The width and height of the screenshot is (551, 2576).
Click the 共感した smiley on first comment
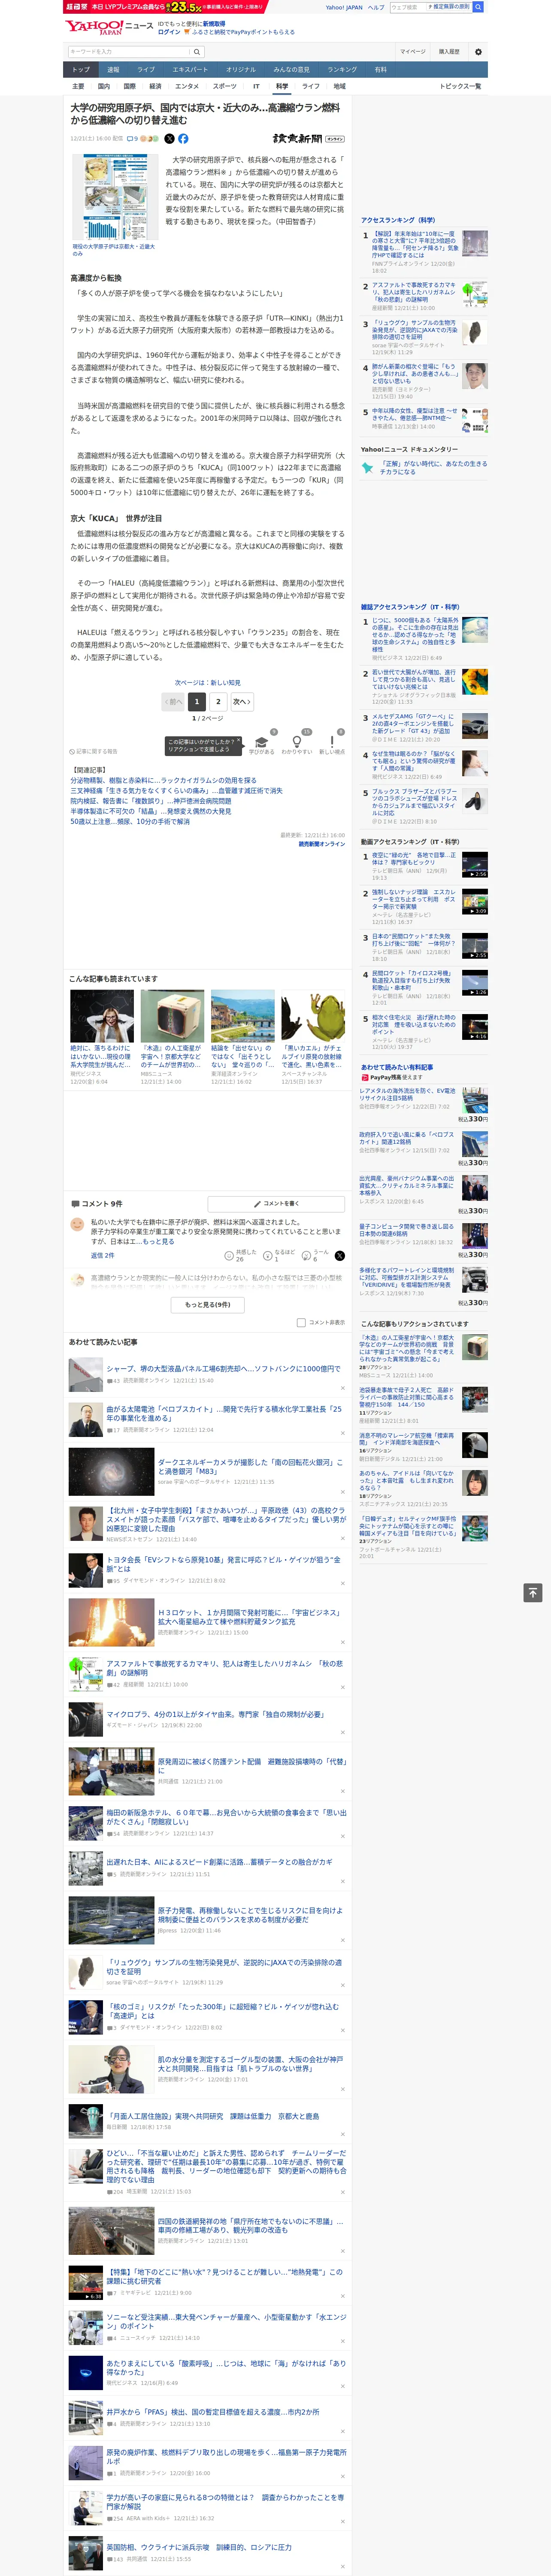230,1255
